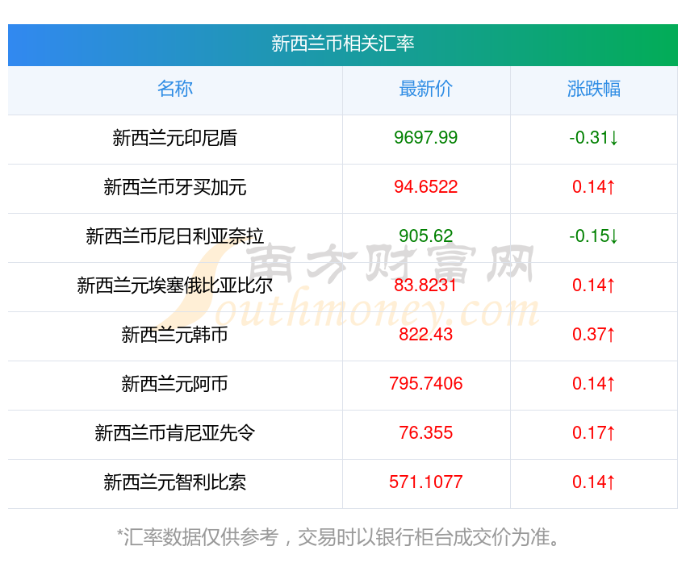Click the change value 0.37↑
The width and height of the screenshot is (686, 563).
pyautogui.click(x=594, y=335)
